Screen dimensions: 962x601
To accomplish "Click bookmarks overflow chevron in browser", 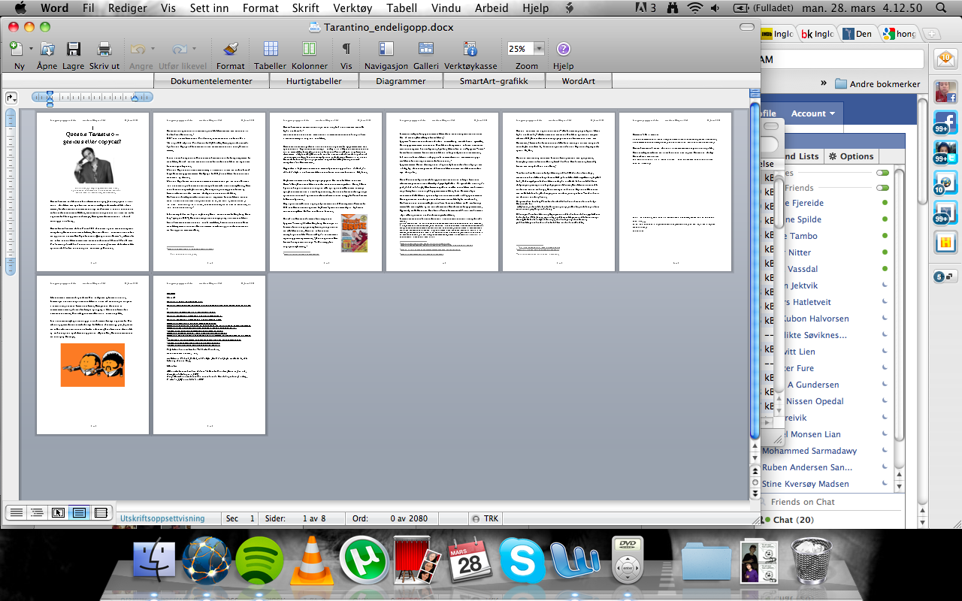I will point(823,83).
